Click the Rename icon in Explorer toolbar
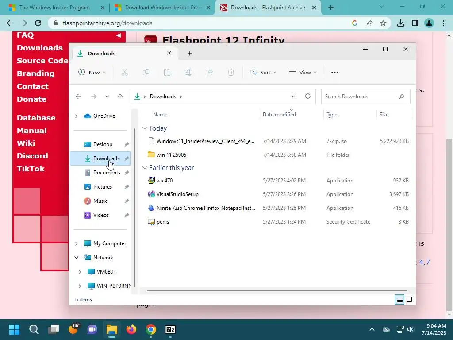The image size is (453, 340). click(188, 72)
